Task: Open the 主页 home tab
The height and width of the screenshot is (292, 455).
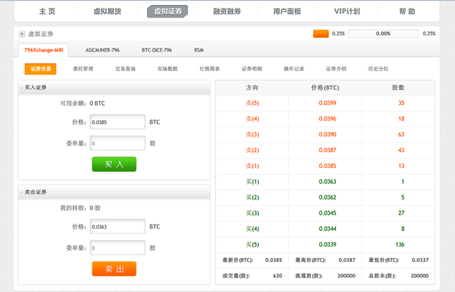Action: click(47, 11)
